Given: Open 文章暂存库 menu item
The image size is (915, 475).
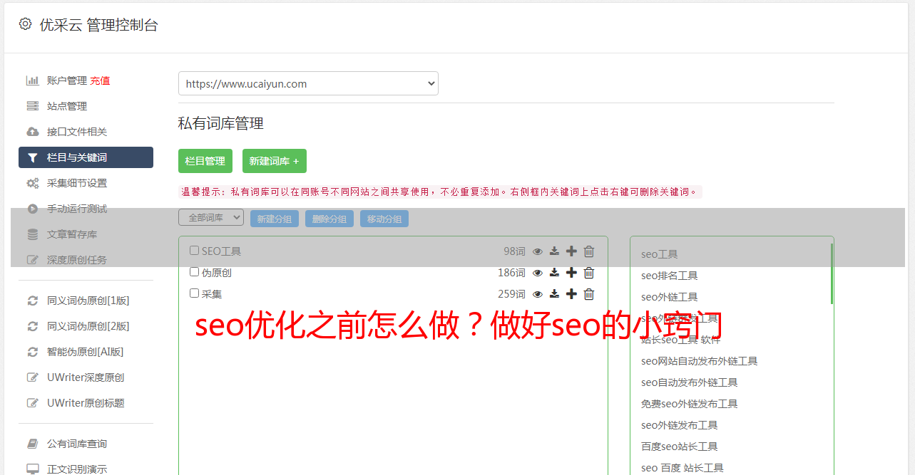Looking at the screenshot, I should click(72, 234).
